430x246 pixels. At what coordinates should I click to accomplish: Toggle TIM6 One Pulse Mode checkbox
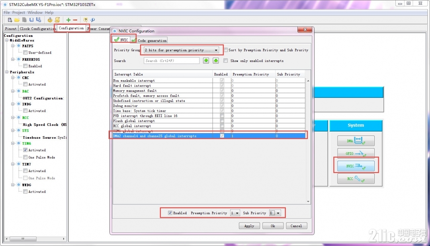tap(25, 157)
